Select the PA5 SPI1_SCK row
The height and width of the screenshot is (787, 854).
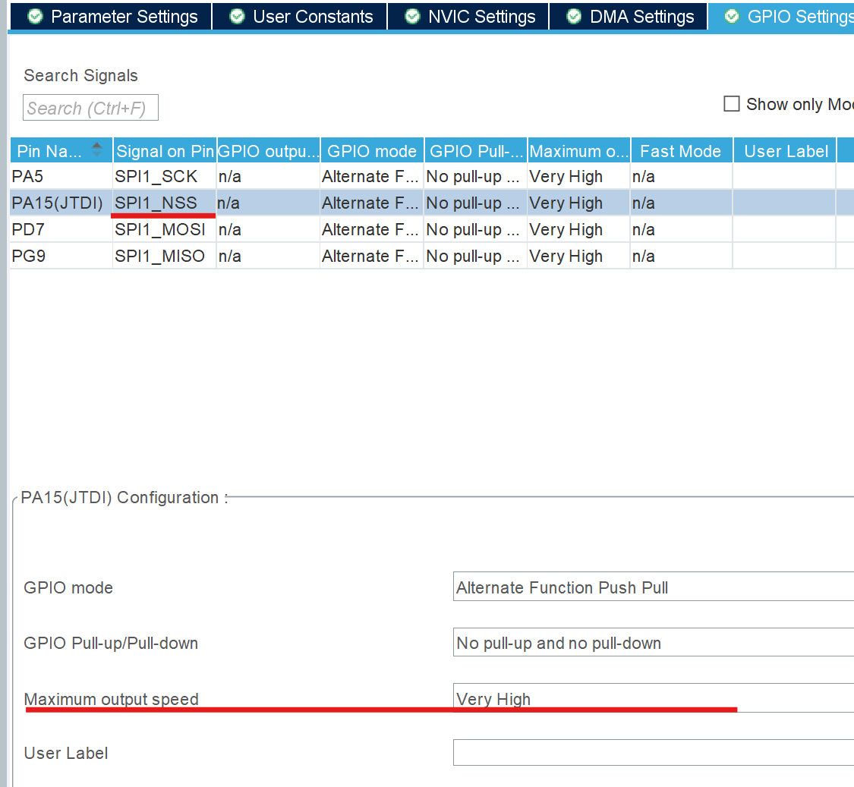coord(431,177)
